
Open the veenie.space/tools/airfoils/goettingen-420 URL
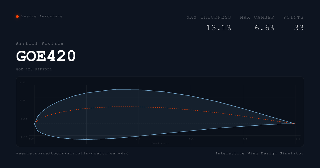(72, 154)
